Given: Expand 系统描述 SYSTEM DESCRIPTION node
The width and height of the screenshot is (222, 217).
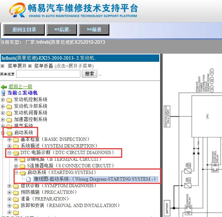Looking at the screenshot, I should (9, 146).
